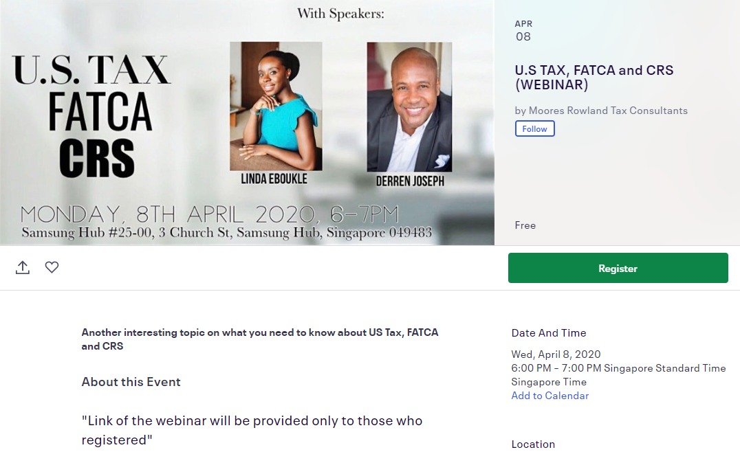The height and width of the screenshot is (452, 740).
Task: Click the APR 08 date badge
Action: [x=523, y=31]
